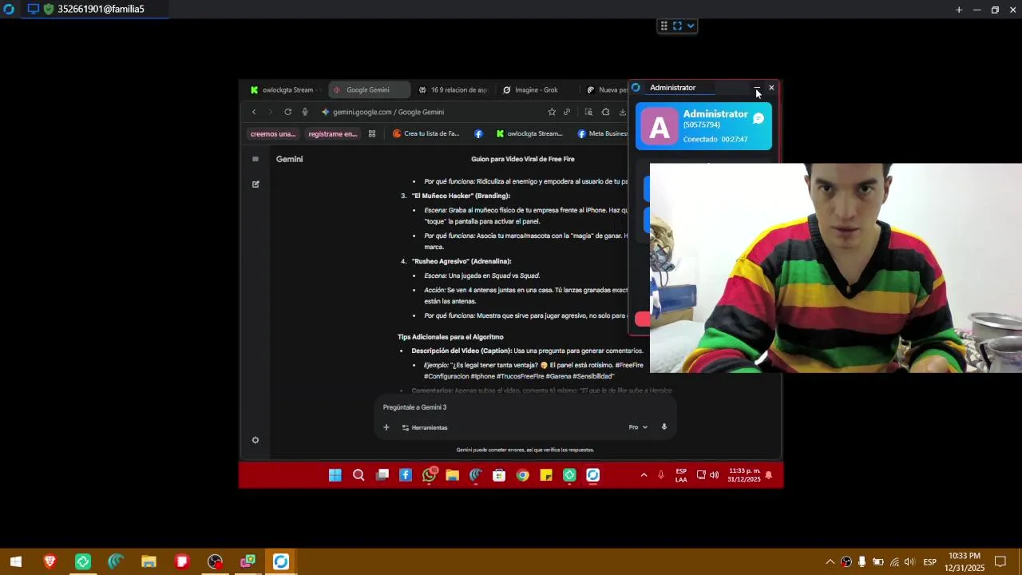Click apps grid icon in bookmarks bar
This screenshot has width=1022, height=575.
(x=372, y=133)
